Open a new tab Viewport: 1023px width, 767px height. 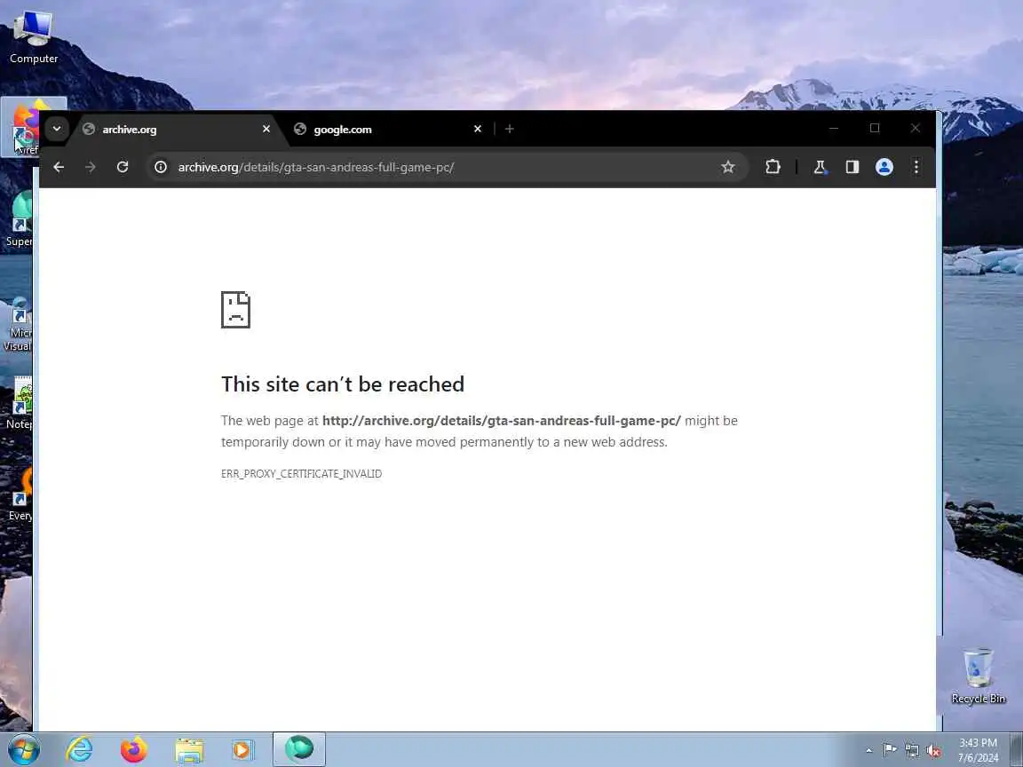pyautogui.click(x=510, y=129)
